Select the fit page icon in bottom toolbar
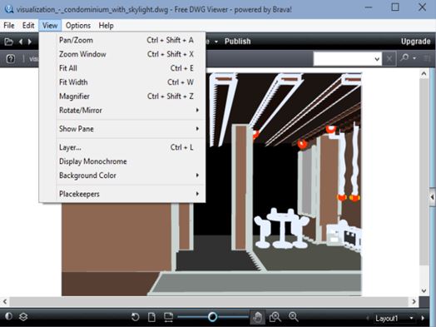The width and height of the screenshot is (436, 327). (x=151, y=317)
